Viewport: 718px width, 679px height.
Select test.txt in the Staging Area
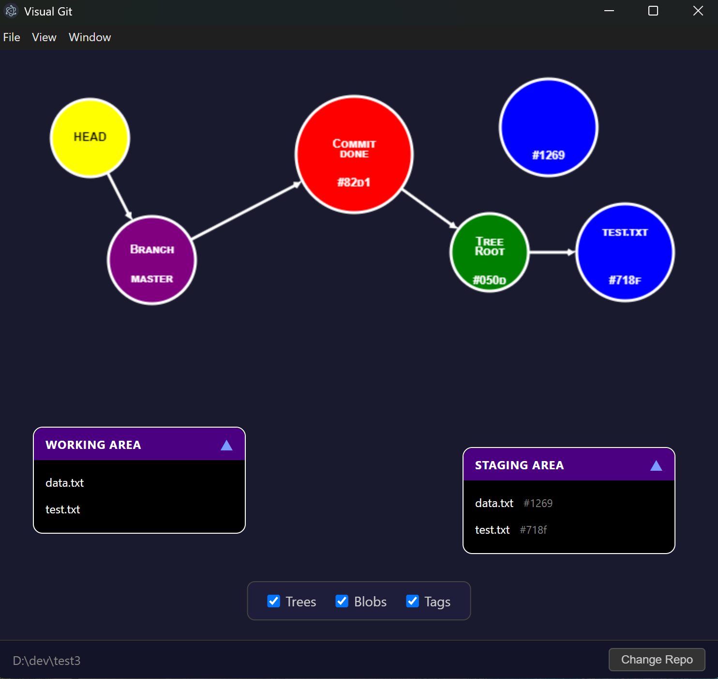click(x=492, y=529)
